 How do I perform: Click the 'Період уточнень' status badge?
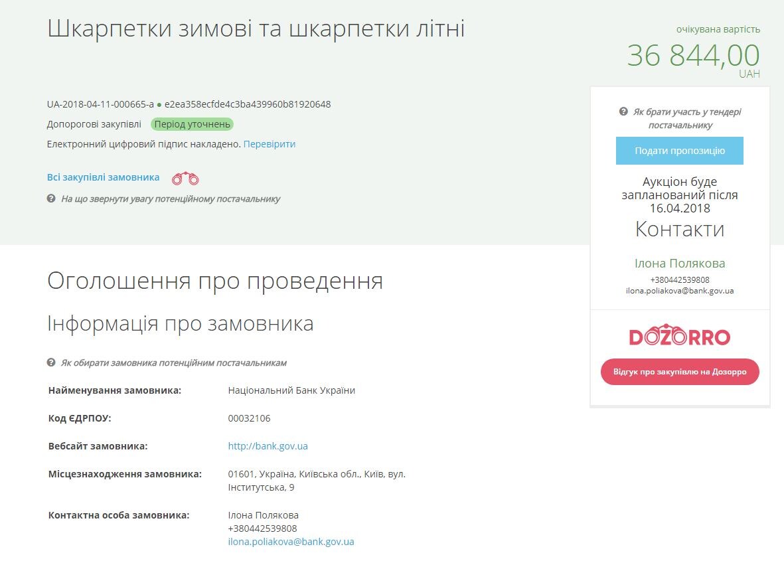tap(192, 125)
